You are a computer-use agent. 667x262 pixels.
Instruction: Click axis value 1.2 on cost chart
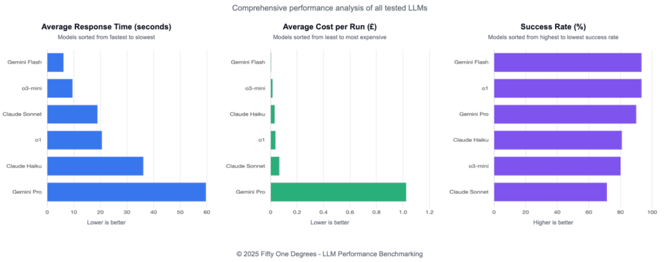(x=429, y=211)
